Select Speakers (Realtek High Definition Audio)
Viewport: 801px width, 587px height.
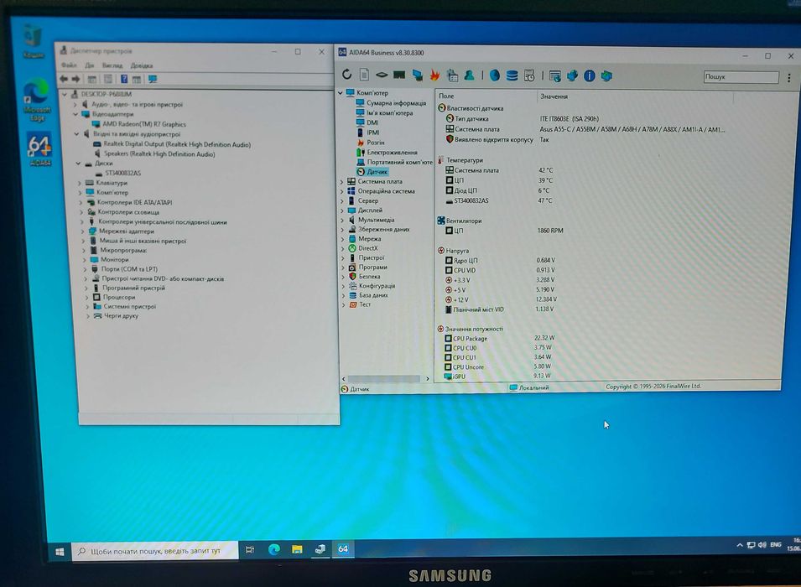[x=159, y=153]
